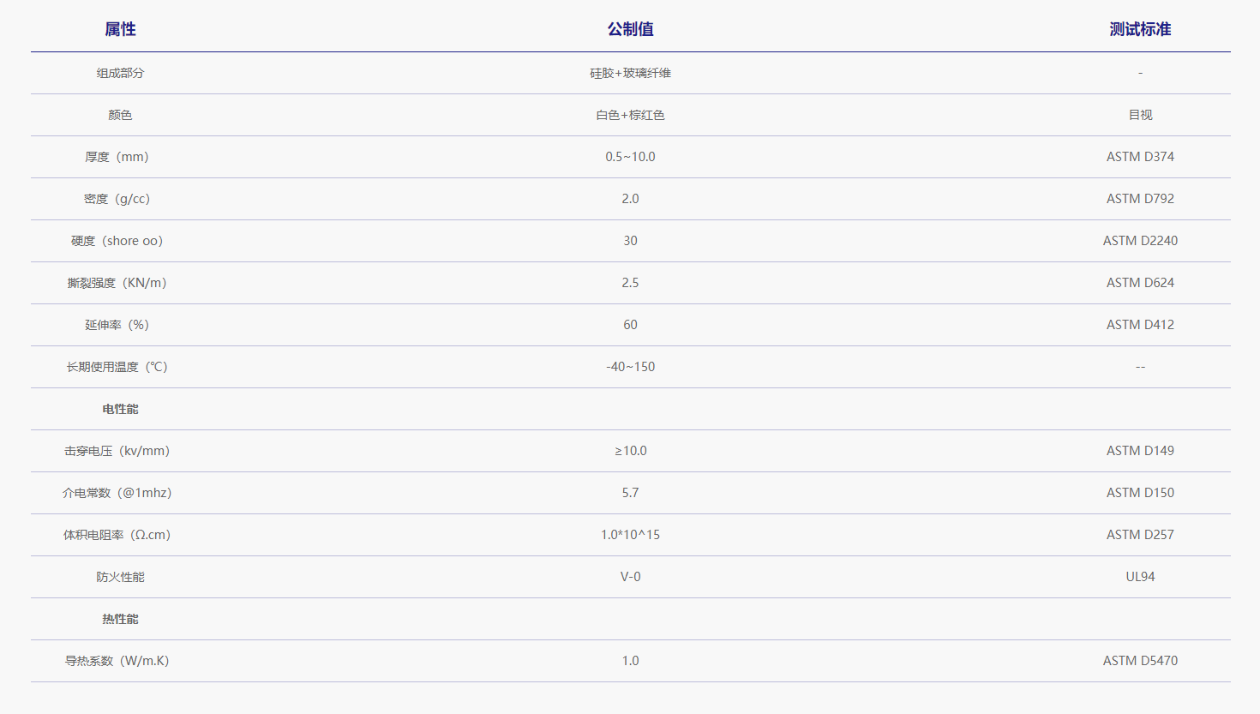Click the 1.0*10^15 resistivity value

[x=630, y=535]
